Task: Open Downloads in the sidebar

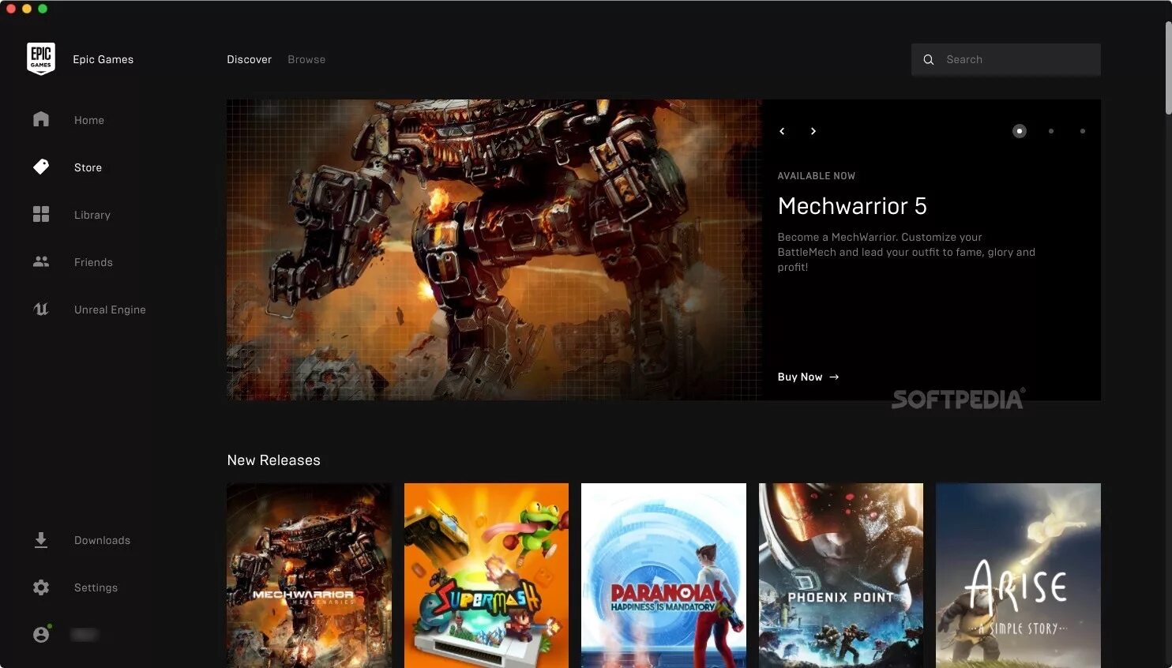Action: tap(102, 540)
